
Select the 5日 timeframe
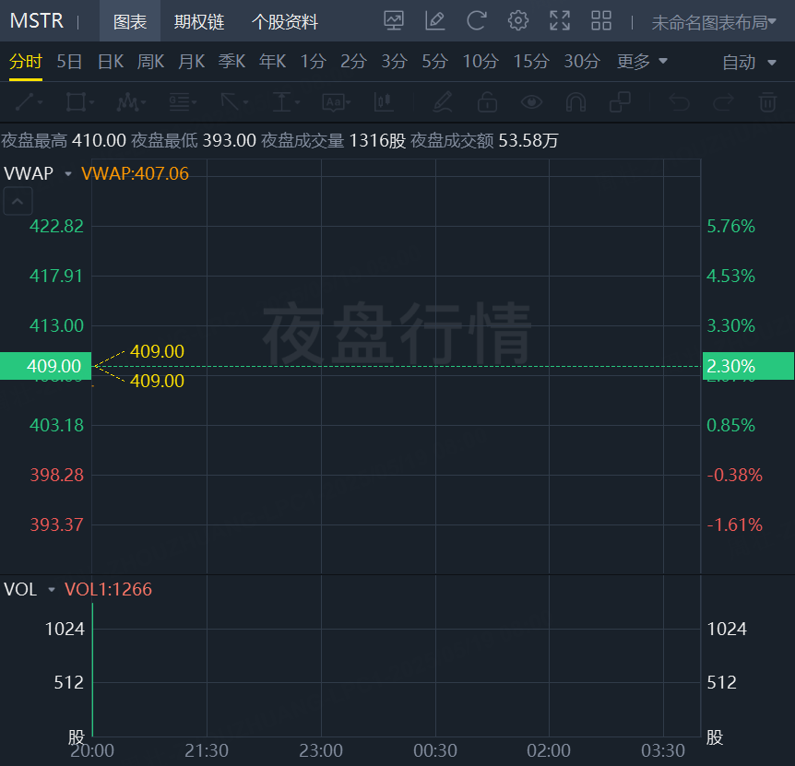point(69,62)
